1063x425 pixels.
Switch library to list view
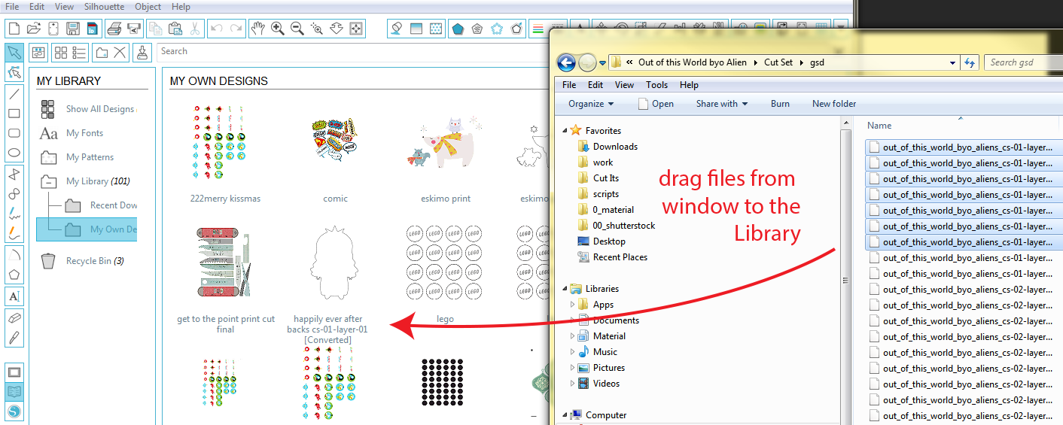79,52
